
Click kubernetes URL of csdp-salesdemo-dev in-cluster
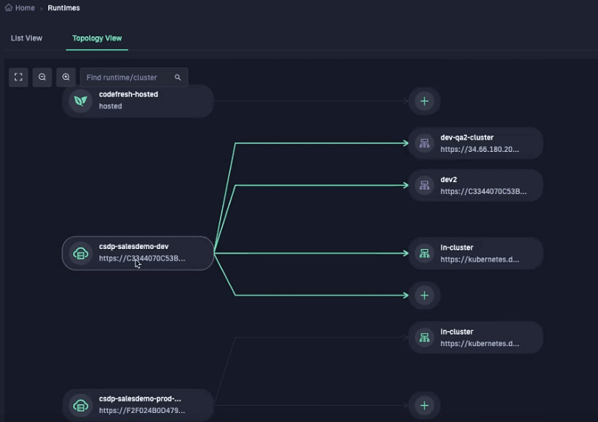(480, 260)
